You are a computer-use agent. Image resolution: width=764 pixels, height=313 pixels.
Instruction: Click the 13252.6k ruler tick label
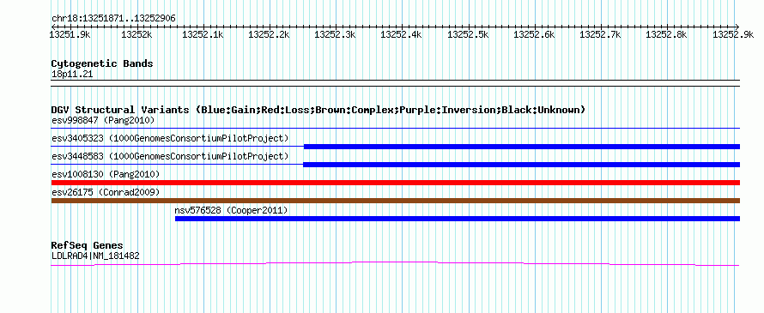(534, 34)
